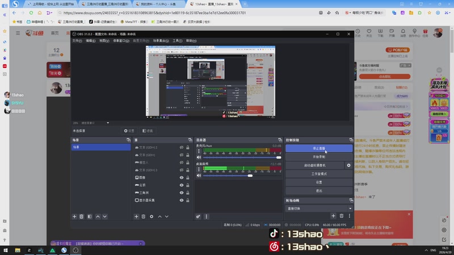Move source up arrow in Sources panel
Image resolution: width=454 pixels, height=255 pixels.
160,216
